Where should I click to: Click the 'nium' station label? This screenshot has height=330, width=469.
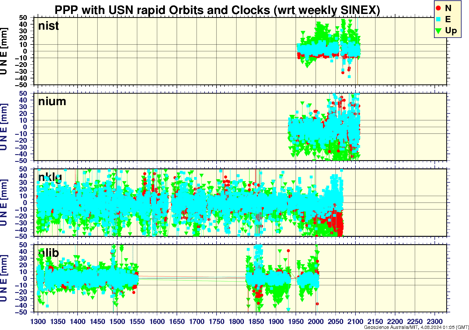coord(52,101)
